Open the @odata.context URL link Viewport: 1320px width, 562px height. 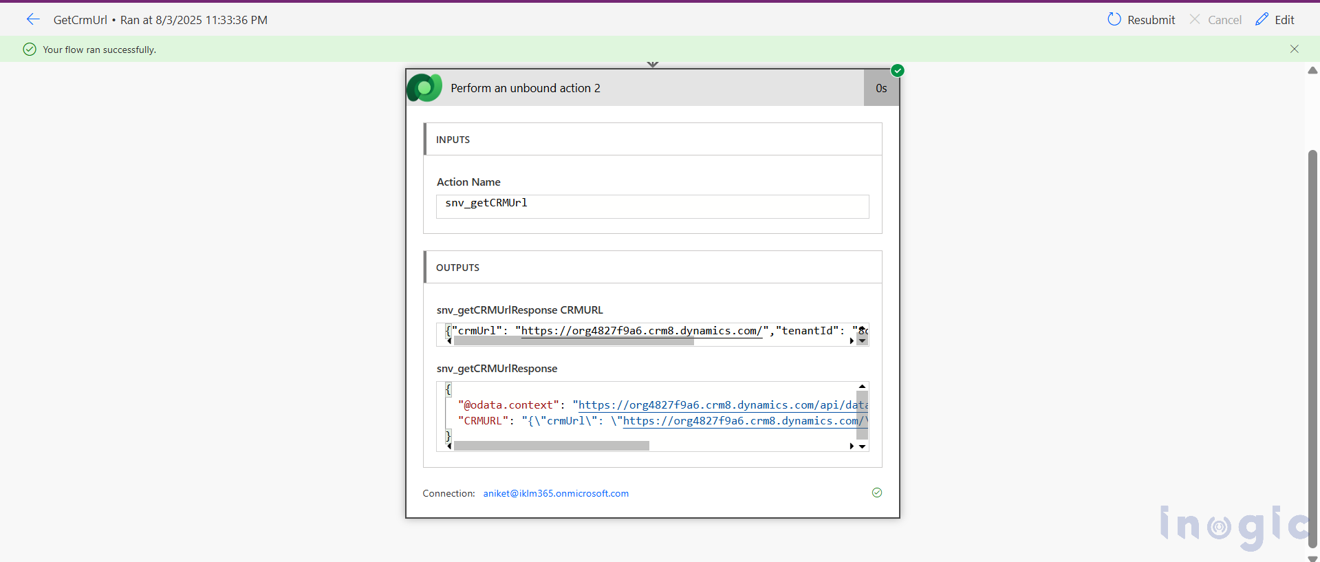(723, 405)
